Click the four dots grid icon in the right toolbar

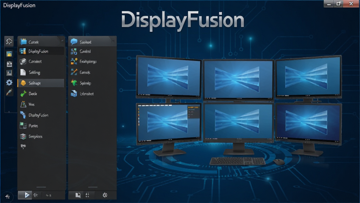pos(88,195)
